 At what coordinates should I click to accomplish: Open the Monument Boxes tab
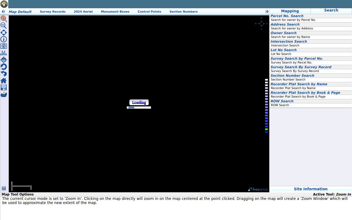click(x=115, y=12)
